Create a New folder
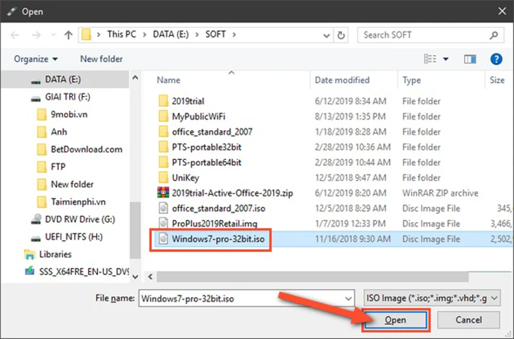Image resolution: width=514 pixels, height=339 pixels. point(102,59)
